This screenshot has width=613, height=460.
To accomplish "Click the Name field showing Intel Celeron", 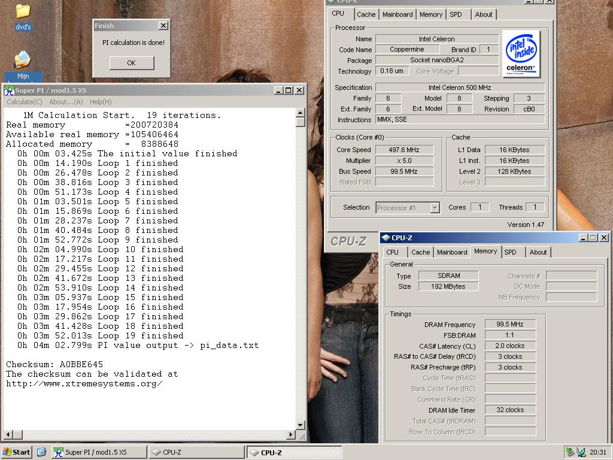I will click(436, 39).
